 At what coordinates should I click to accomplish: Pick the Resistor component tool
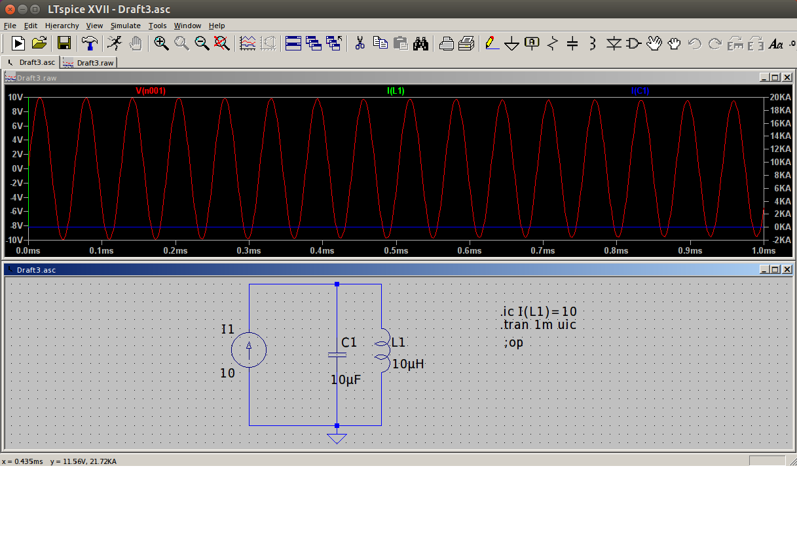tap(552, 44)
